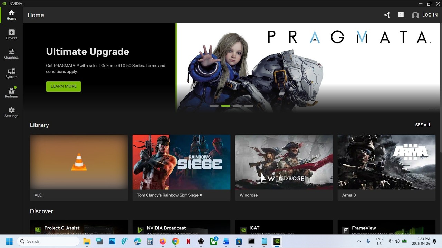
Task: Open ICAT discover card
Action: click(x=284, y=227)
